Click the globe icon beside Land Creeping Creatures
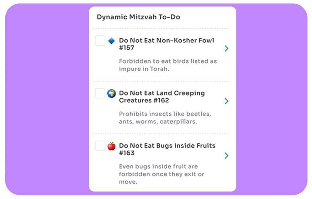 pos(111,94)
